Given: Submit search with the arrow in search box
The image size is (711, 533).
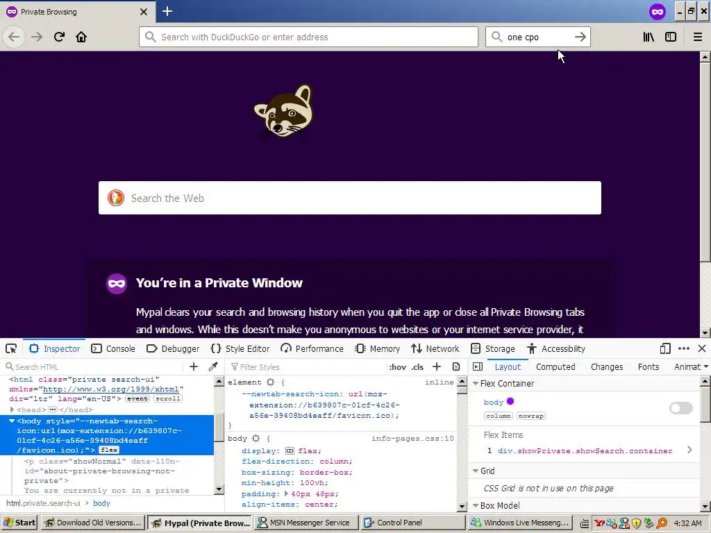Looking at the screenshot, I should click(580, 37).
